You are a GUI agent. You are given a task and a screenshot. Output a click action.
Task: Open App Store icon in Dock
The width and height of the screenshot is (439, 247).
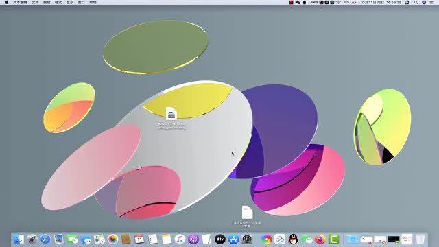pos(233,239)
